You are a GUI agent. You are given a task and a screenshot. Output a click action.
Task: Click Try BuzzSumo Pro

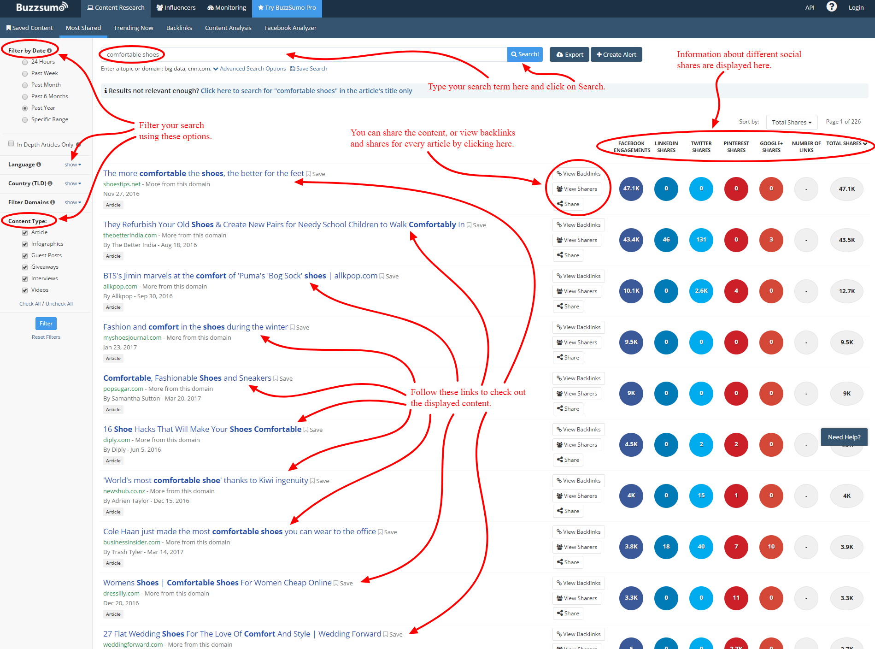[x=287, y=8]
